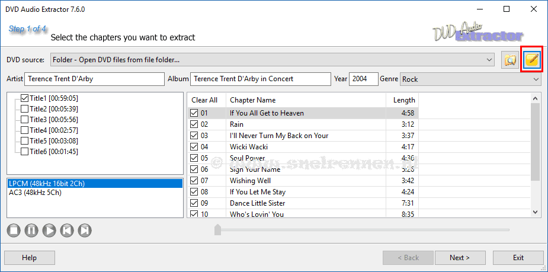Open the DVD source dropdown

pos(273,60)
